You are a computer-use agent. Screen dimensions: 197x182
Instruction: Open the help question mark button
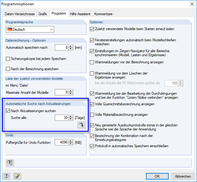[7, 176]
